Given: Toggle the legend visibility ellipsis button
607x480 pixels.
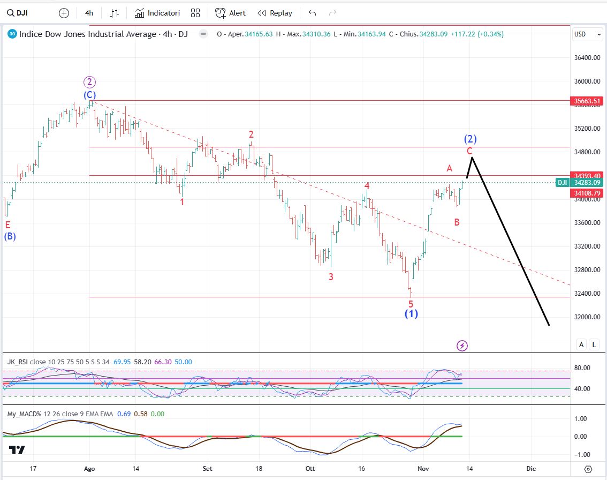Looking at the screenshot, I should point(203,34).
